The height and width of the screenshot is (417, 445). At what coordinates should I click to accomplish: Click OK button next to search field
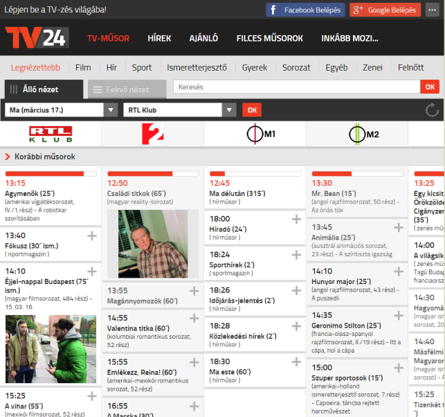[430, 87]
